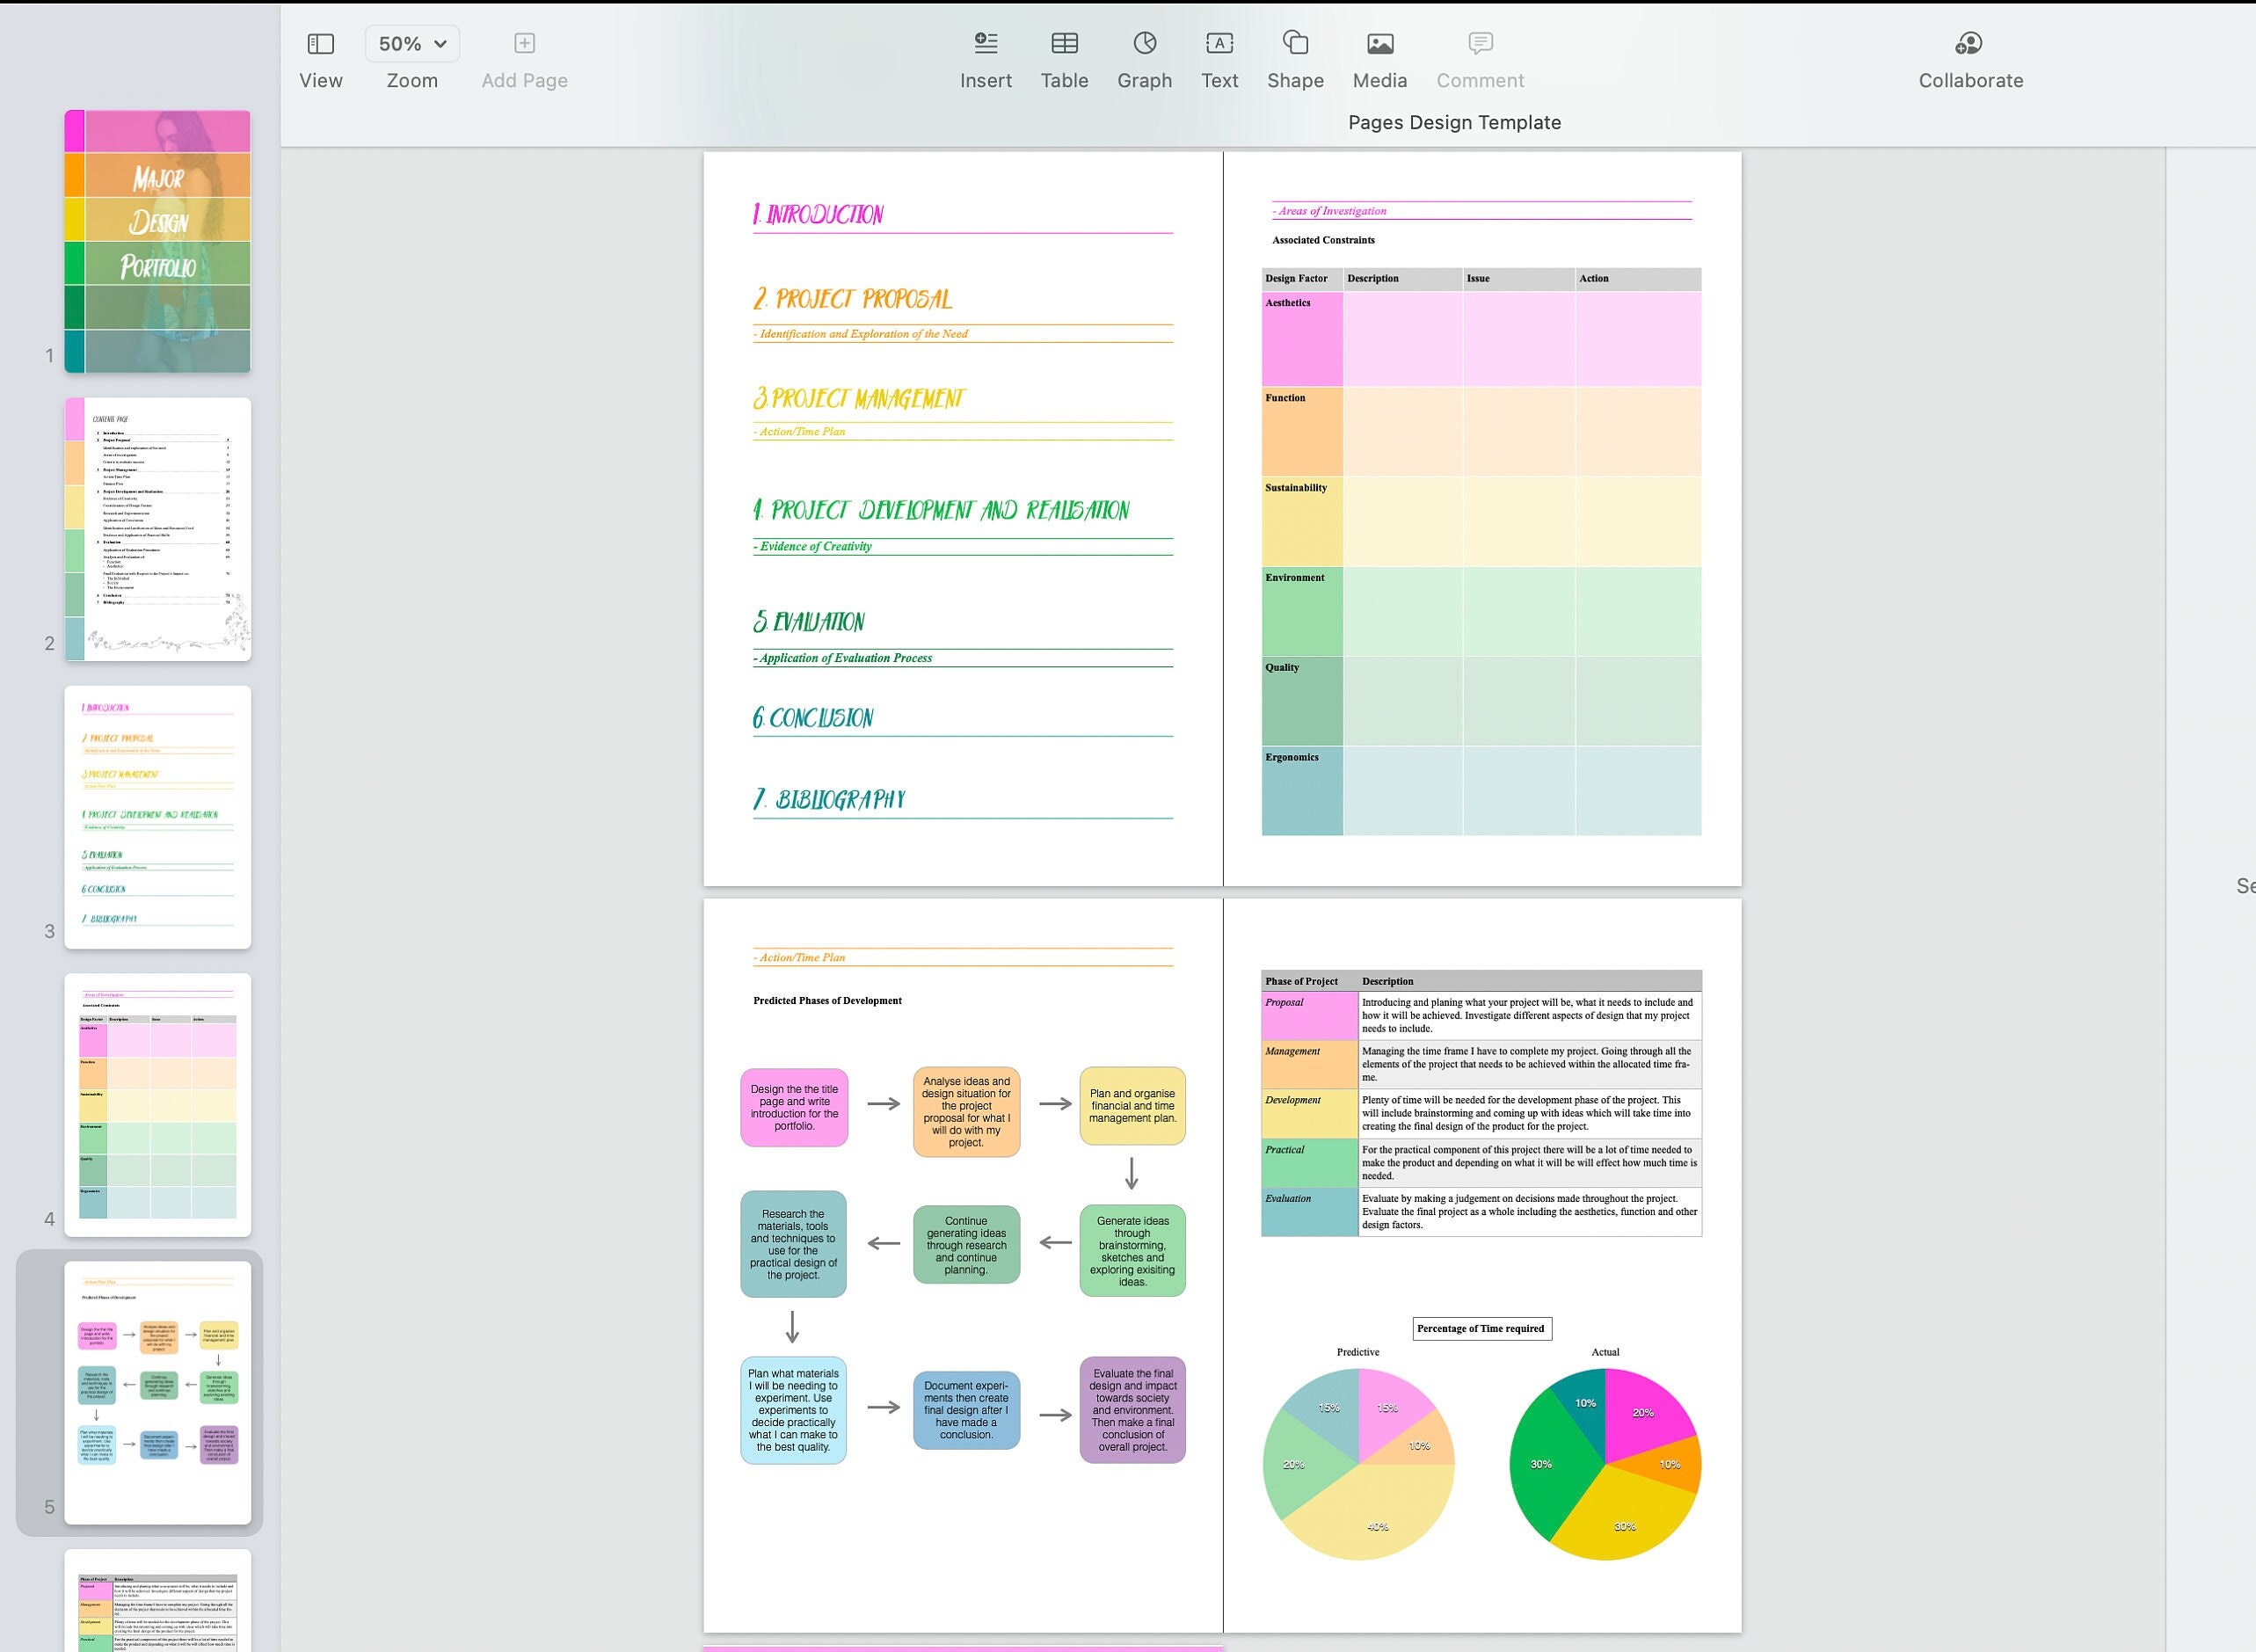Select teal 'Research the materials, tools' box
This screenshot has height=1652, width=2256.
coord(793,1244)
